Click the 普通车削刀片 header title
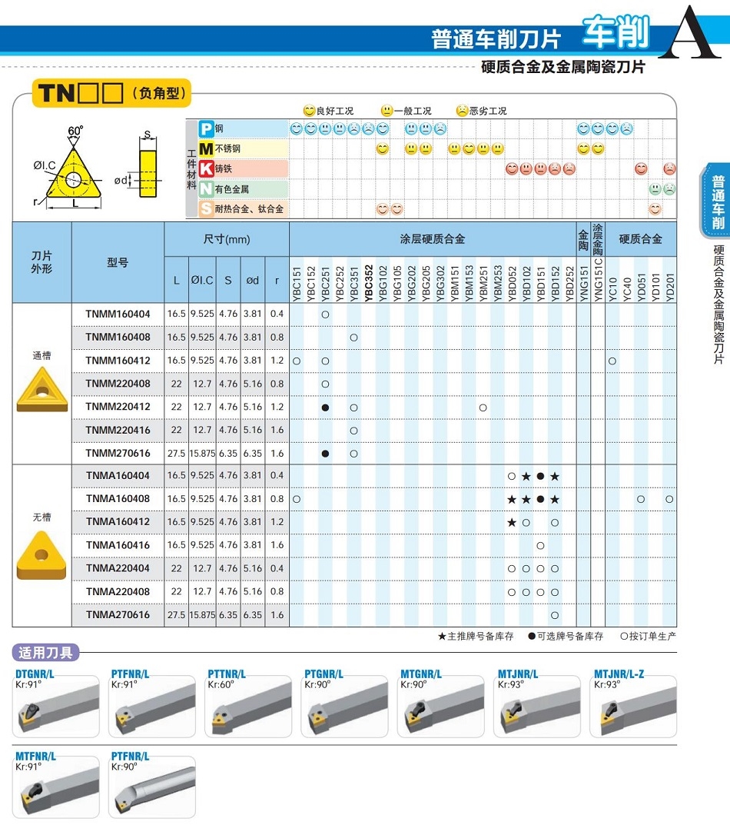This screenshot has width=730, height=835. [496, 39]
